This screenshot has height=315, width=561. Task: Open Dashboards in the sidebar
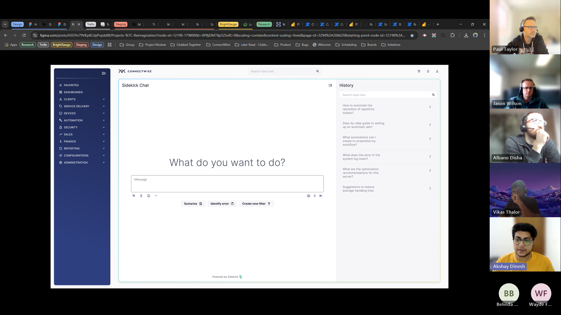73,92
